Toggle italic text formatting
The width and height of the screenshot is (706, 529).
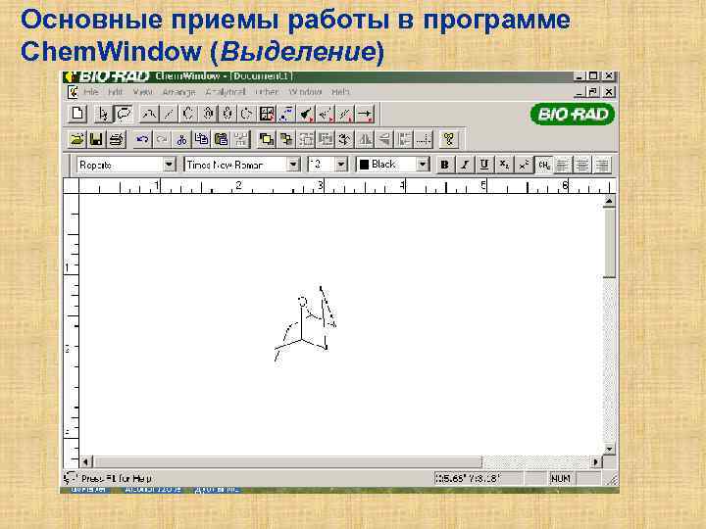tap(465, 165)
